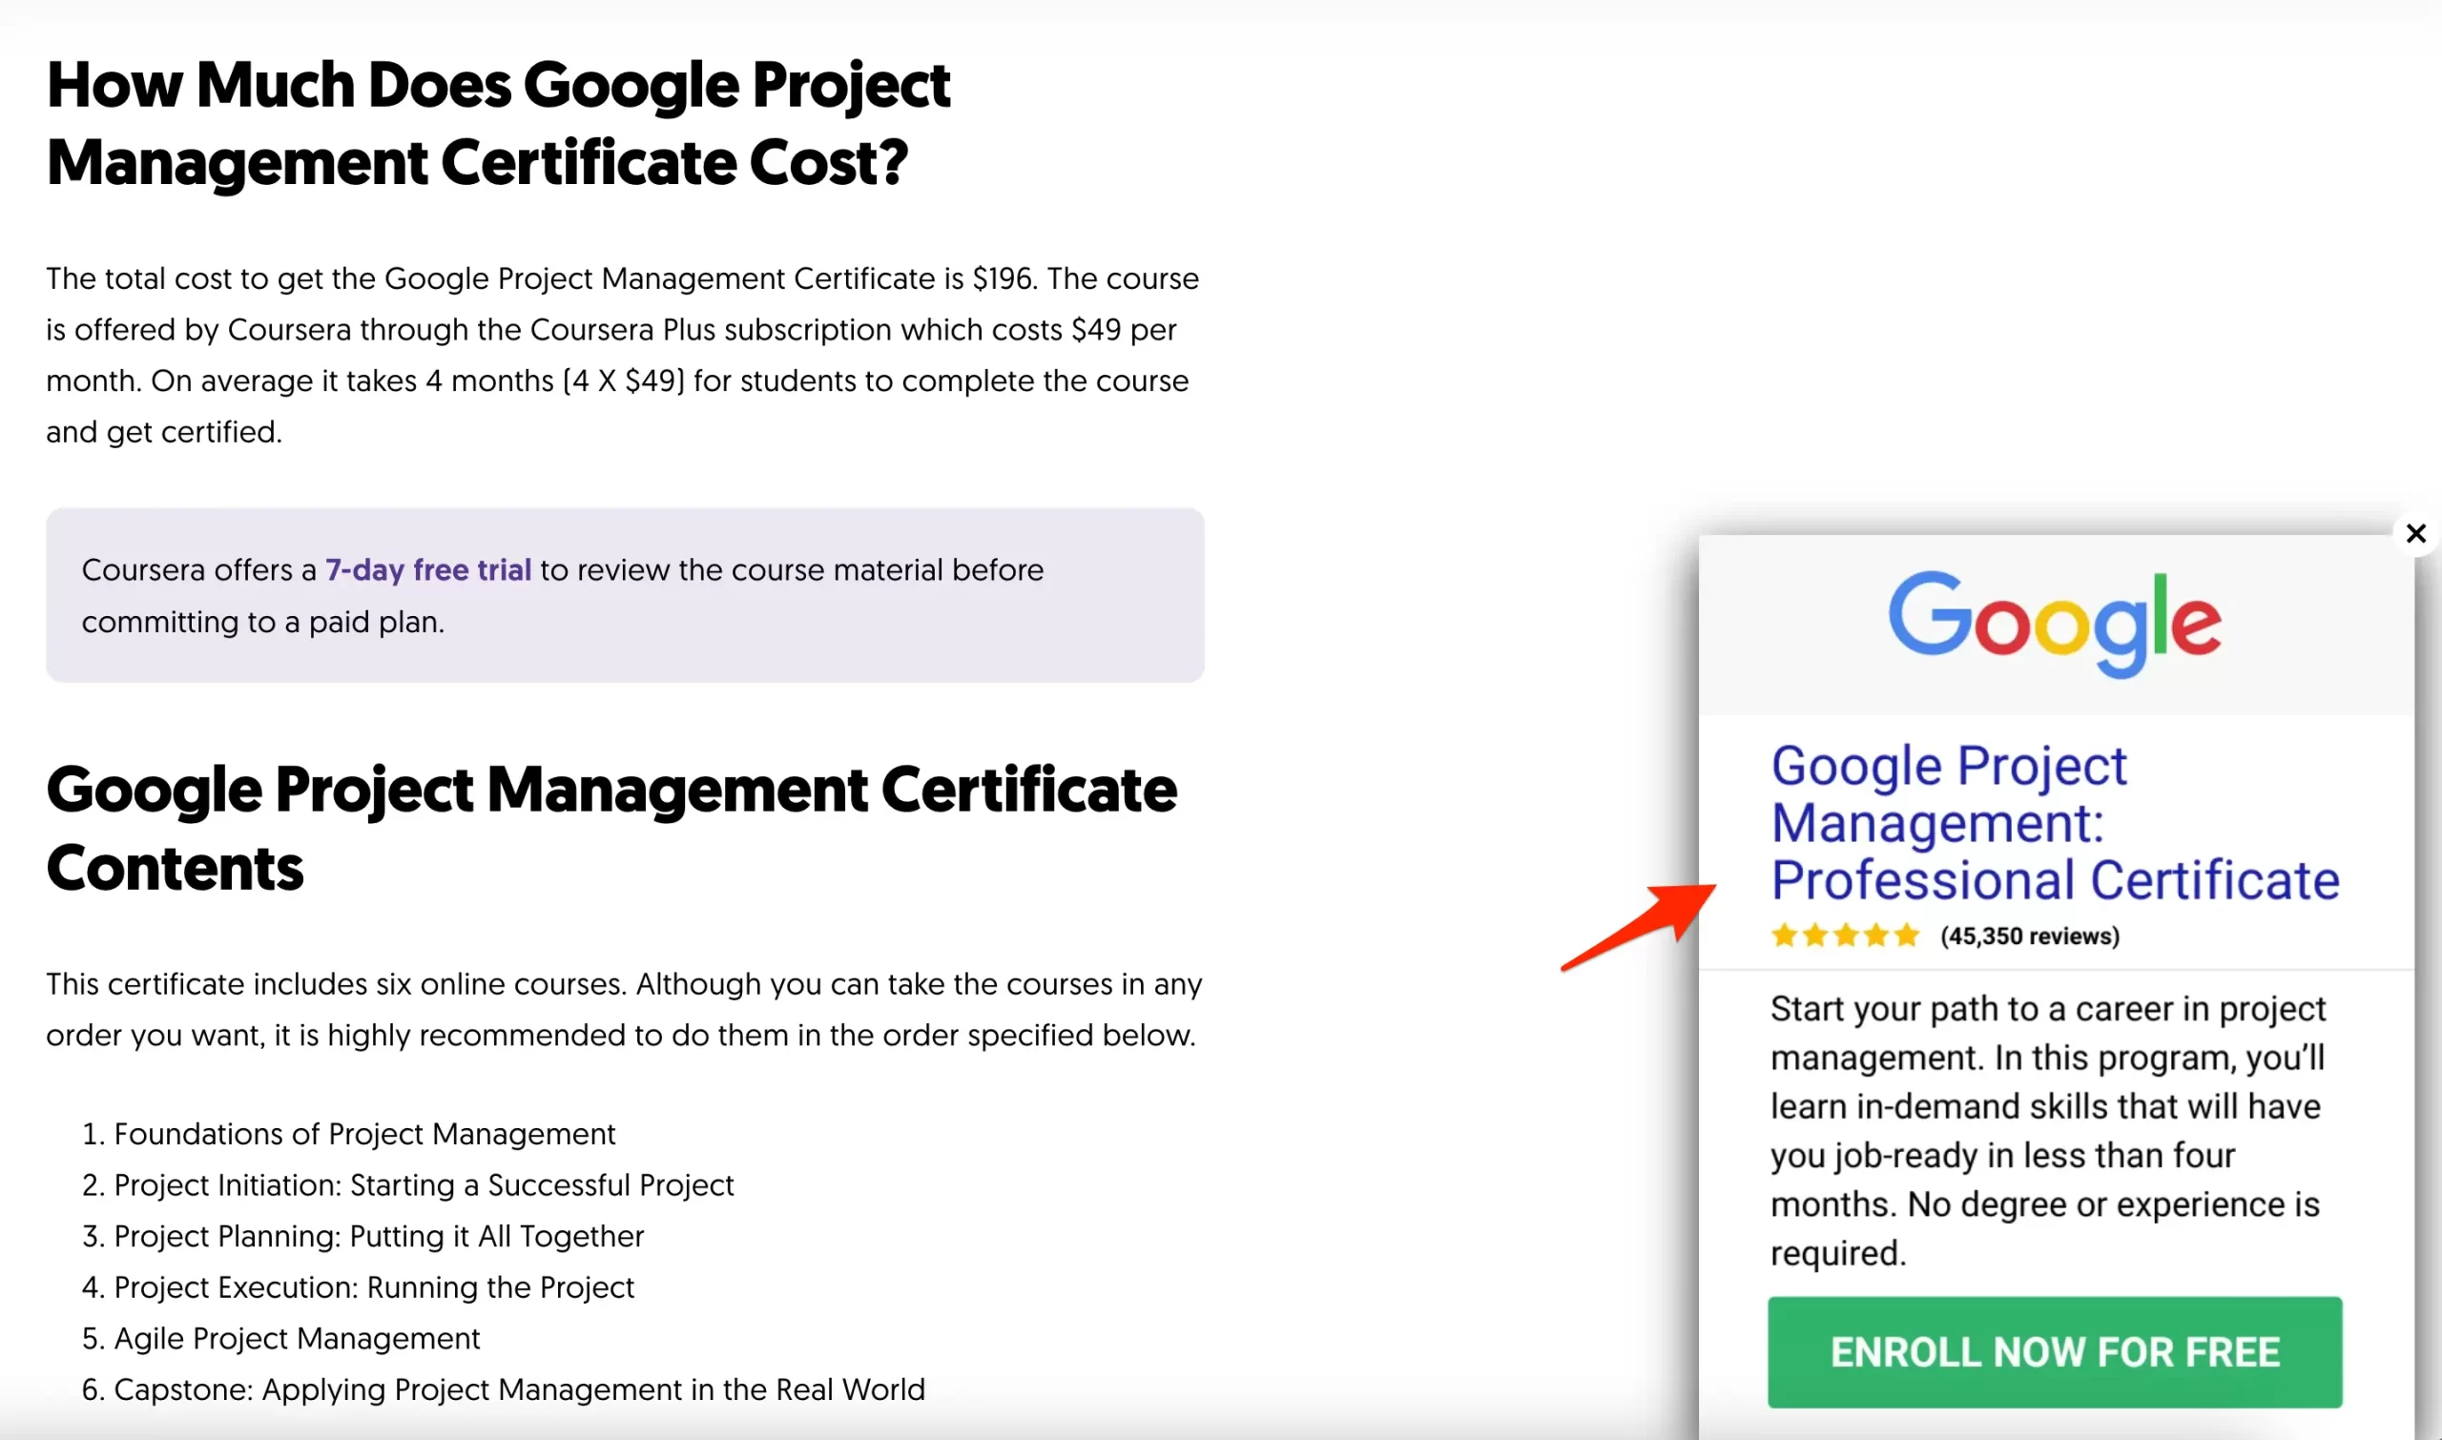Click Capstone: Applying Project Management item

click(x=518, y=1389)
